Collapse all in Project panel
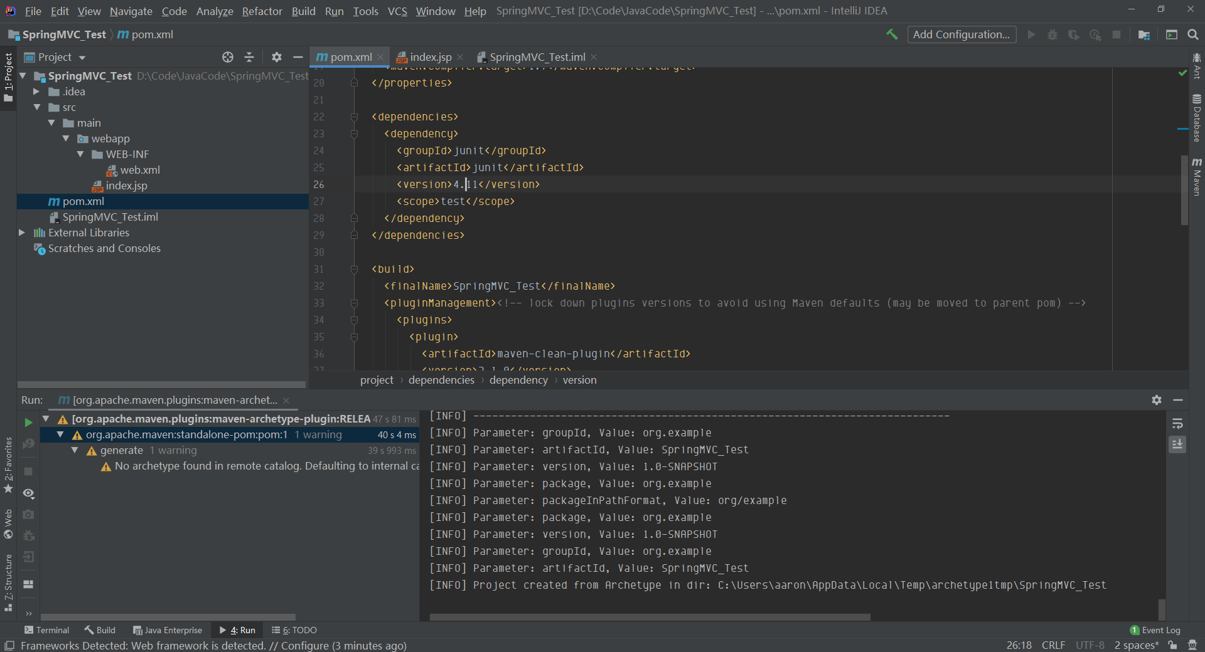1205x652 pixels. tap(249, 57)
